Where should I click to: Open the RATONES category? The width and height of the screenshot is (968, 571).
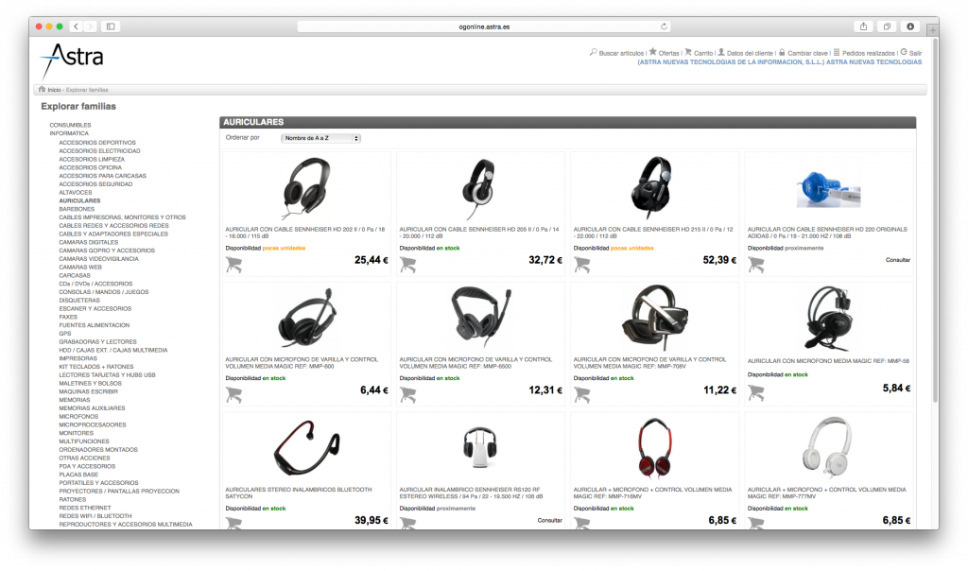tap(72, 500)
